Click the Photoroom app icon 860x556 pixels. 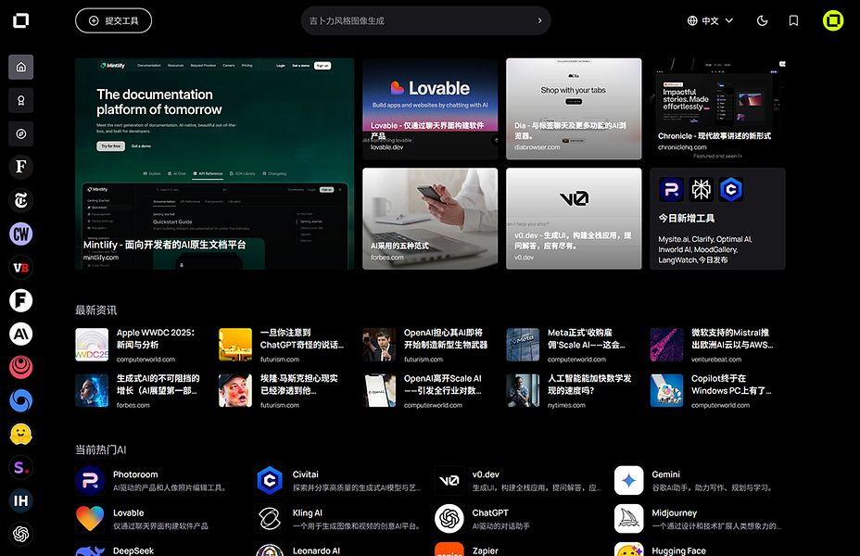pos(90,480)
